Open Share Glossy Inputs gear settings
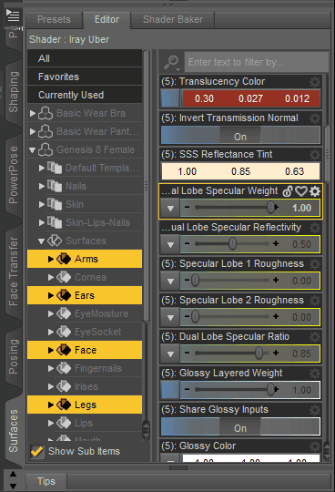Viewport: 335px width, 492px height. point(315,409)
